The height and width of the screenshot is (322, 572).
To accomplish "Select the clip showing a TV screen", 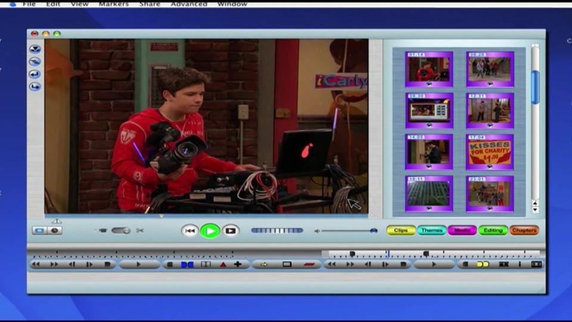I will (429, 111).
